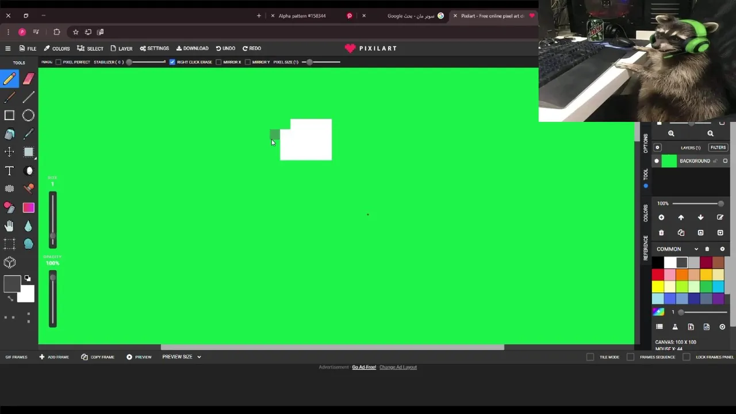
Task: Swap primary and secondary colors
Action: 10,298
